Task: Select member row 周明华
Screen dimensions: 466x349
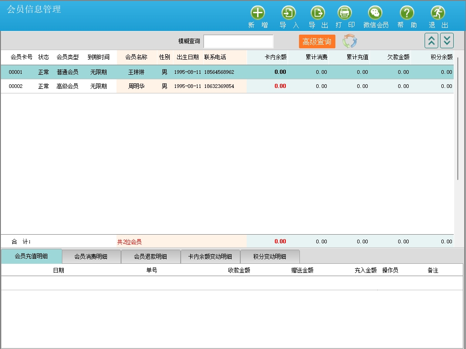Action: click(x=136, y=86)
